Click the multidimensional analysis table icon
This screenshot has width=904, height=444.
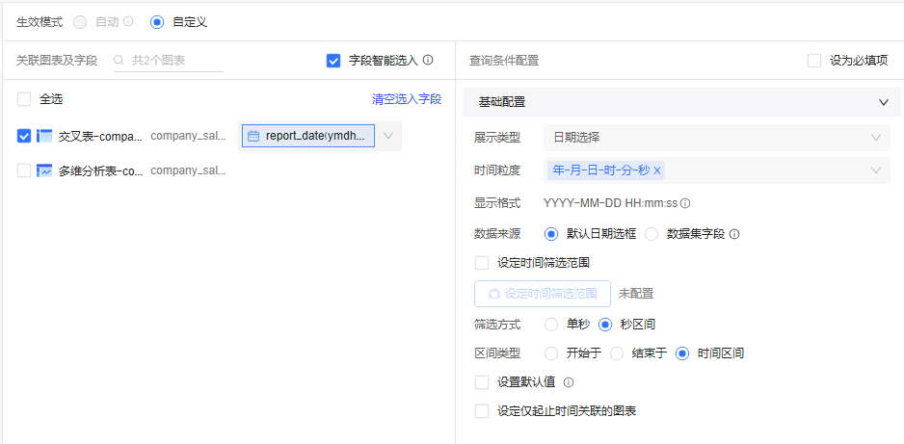[x=44, y=170]
